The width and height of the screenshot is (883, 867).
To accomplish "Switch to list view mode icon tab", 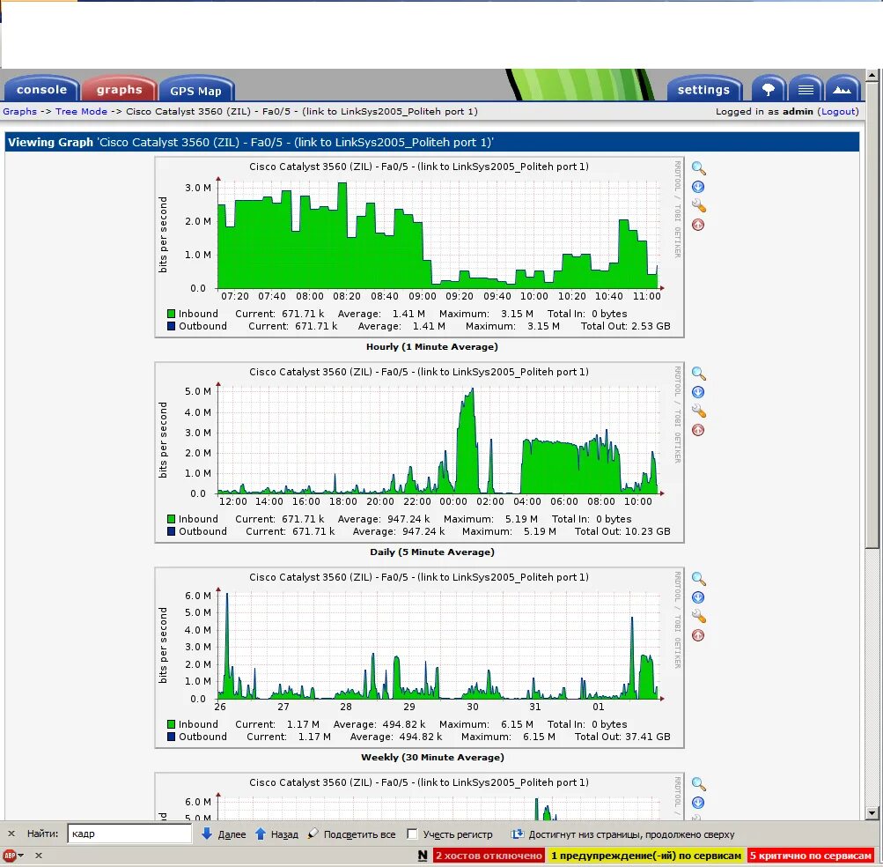I will [x=806, y=89].
